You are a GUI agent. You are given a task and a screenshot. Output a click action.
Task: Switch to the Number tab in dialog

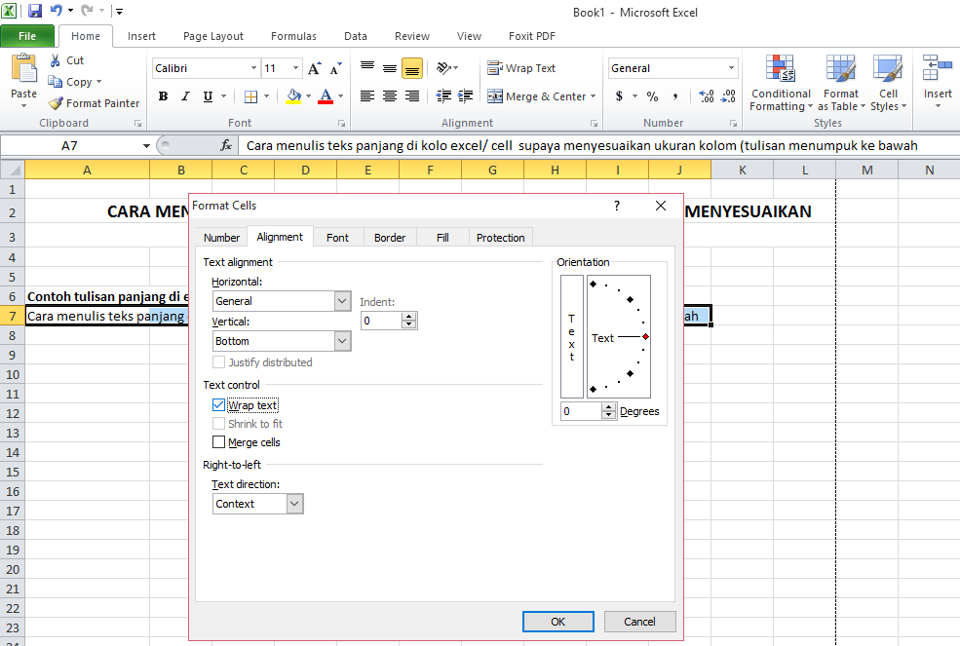(221, 238)
